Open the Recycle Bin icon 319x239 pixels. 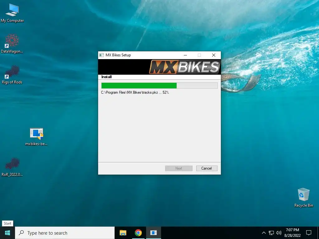tap(303, 197)
